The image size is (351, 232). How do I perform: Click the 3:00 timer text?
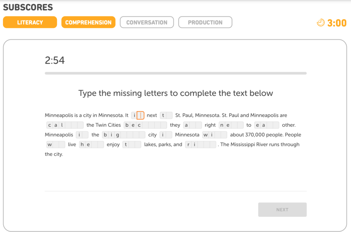(x=337, y=23)
